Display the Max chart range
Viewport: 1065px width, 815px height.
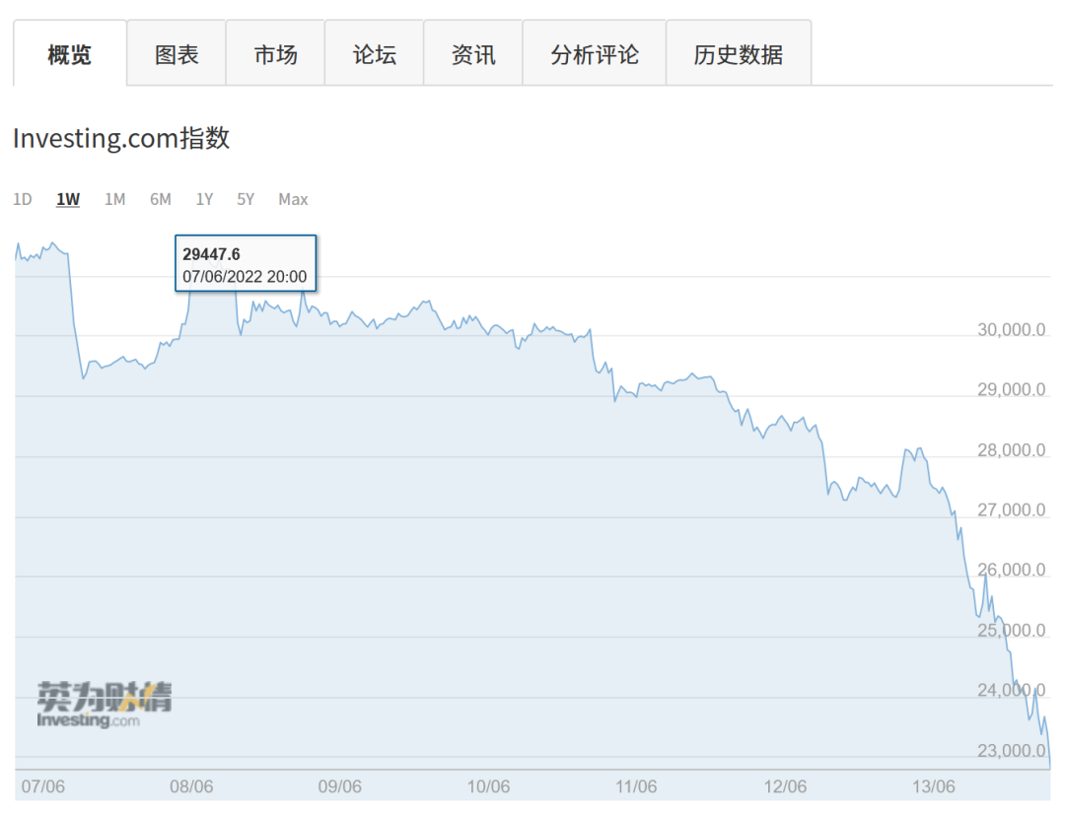[293, 200]
